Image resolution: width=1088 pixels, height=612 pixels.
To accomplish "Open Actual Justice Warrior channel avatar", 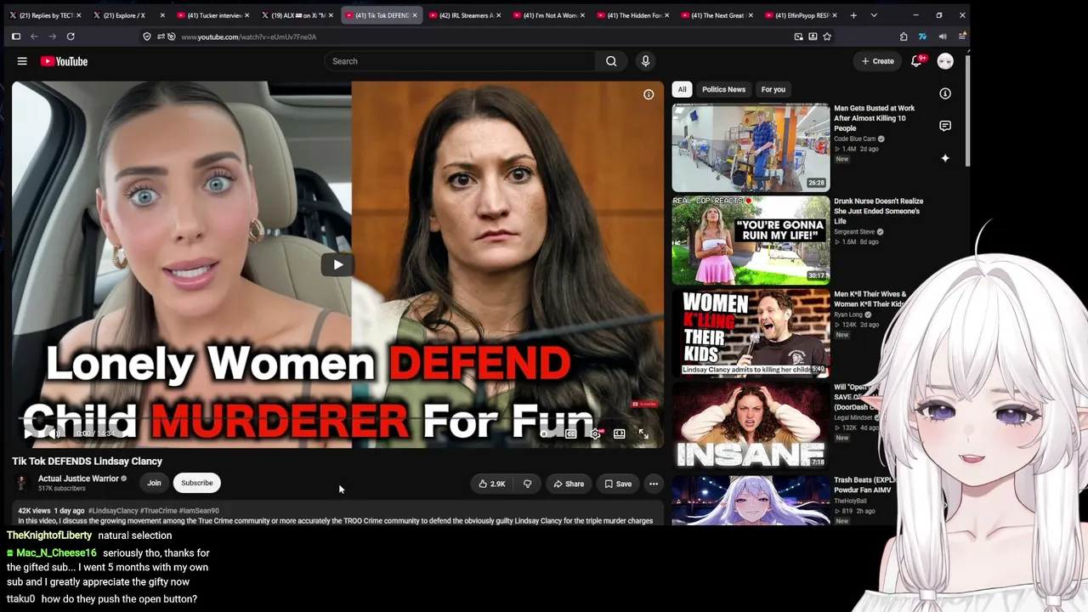I will [21, 483].
